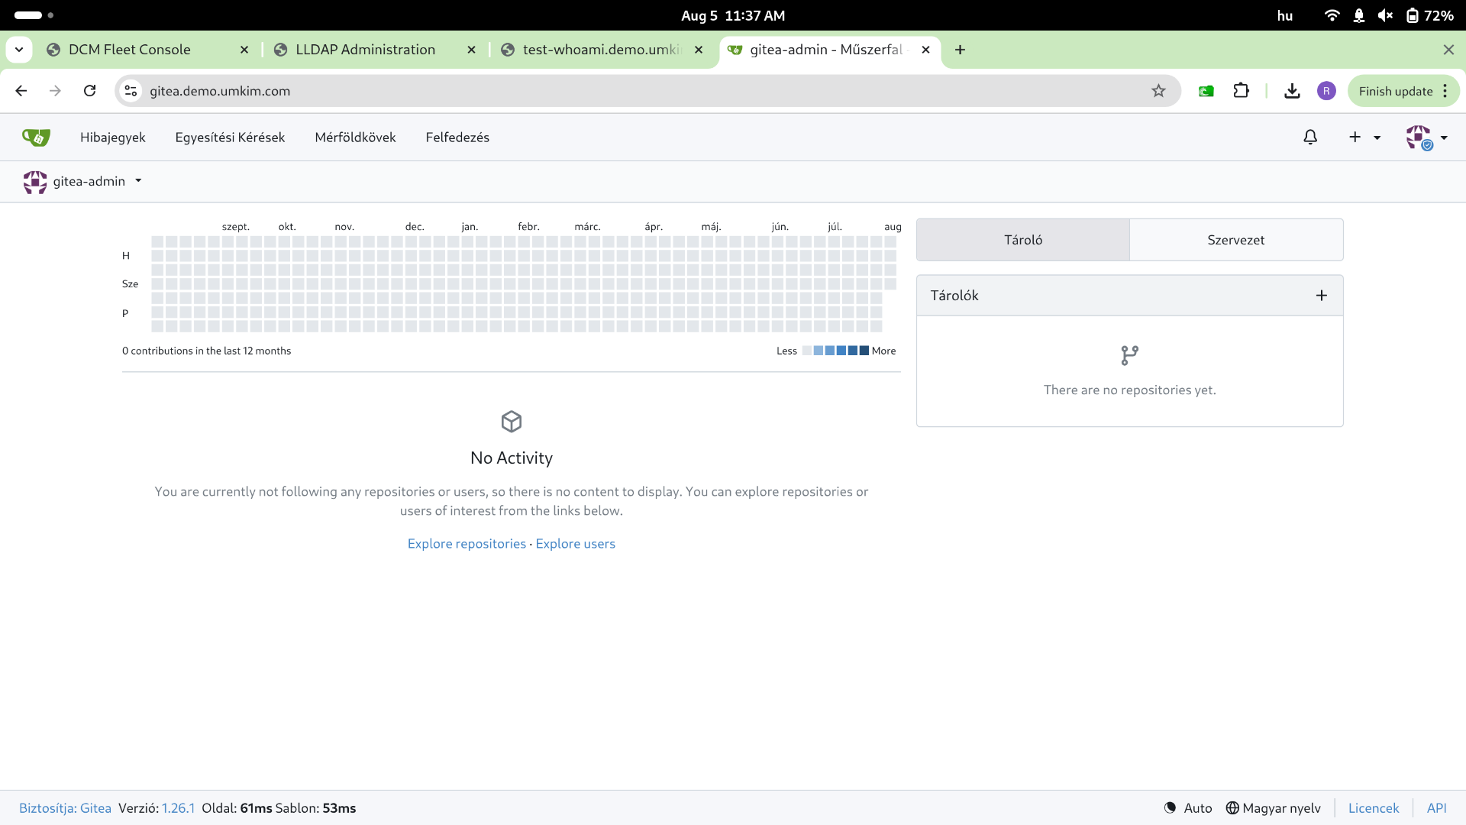Screen dimensions: 1466x825
Task: Open the notifications bell
Action: [1310, 137]
